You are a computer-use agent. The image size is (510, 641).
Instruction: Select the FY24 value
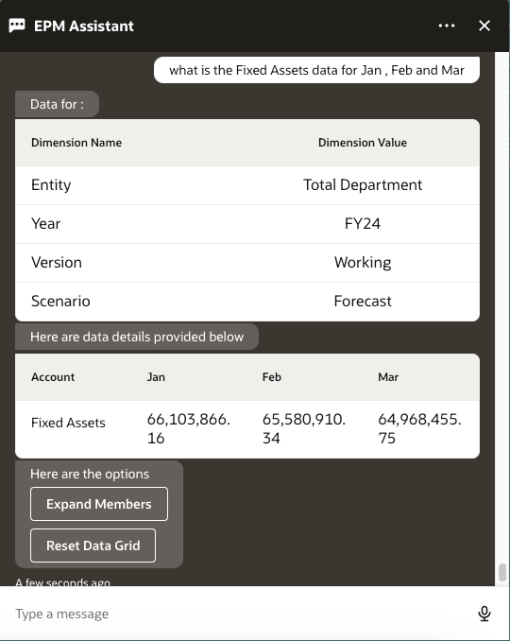pos(363,224)
